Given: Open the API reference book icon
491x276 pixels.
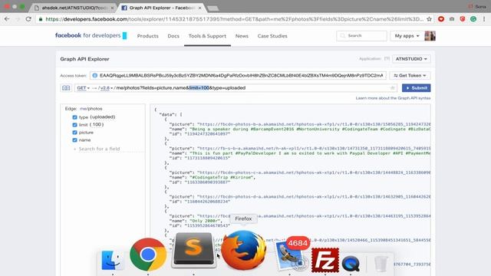Looking at the screenshot, I should [x=66, y=88].
